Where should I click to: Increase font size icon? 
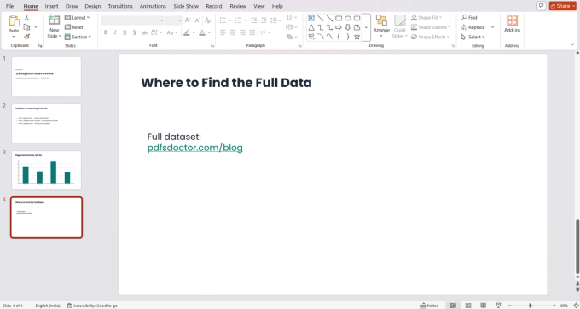click(x=188, y=20)
